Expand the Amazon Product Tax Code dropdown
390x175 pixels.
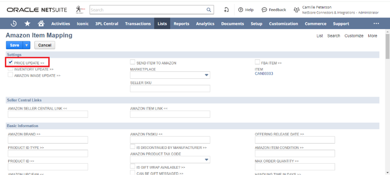click(x=206, y=160)
